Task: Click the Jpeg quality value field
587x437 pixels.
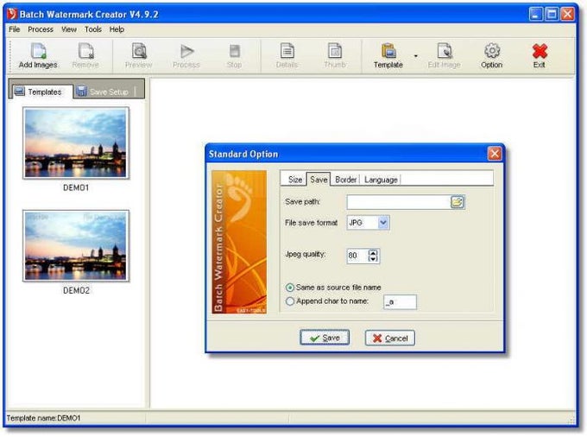Action: (358, 256)
